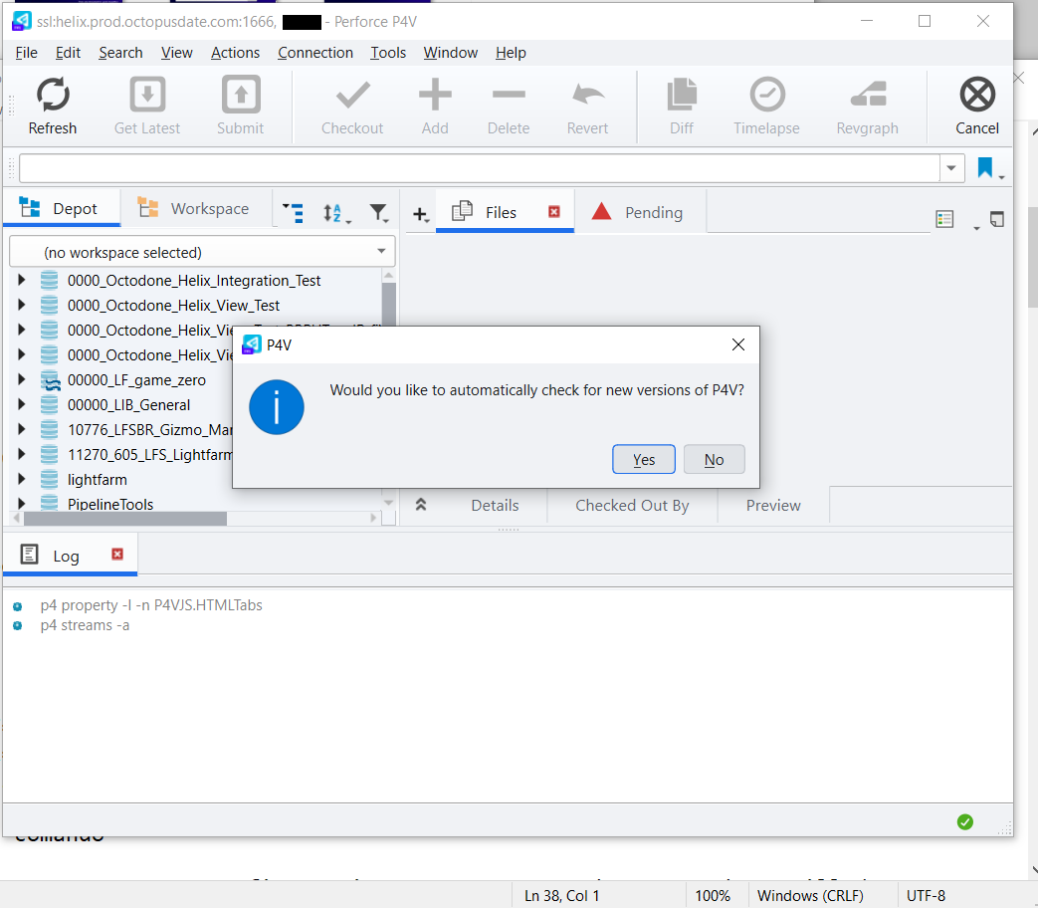Select the lightfarm depot row
The width and height of the screenshot is (1038, 908).
[97, 480]
